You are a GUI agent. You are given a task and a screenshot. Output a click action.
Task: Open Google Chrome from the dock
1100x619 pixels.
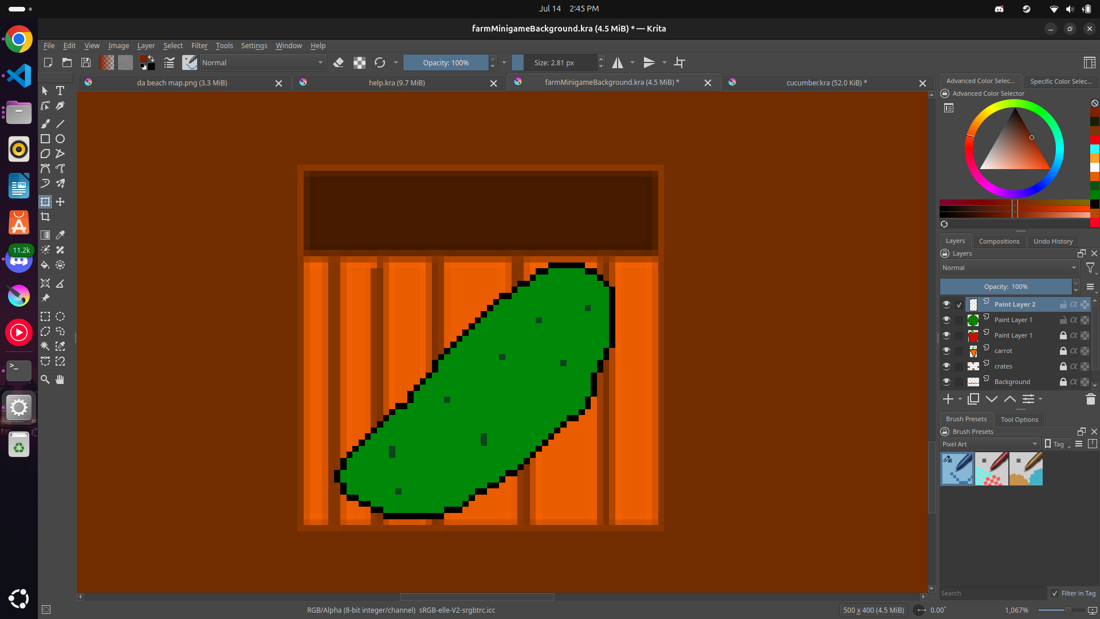point(18,40)
